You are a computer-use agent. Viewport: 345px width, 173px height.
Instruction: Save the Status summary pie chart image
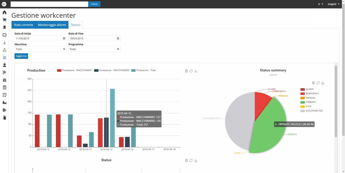click(x=323, y=83)
